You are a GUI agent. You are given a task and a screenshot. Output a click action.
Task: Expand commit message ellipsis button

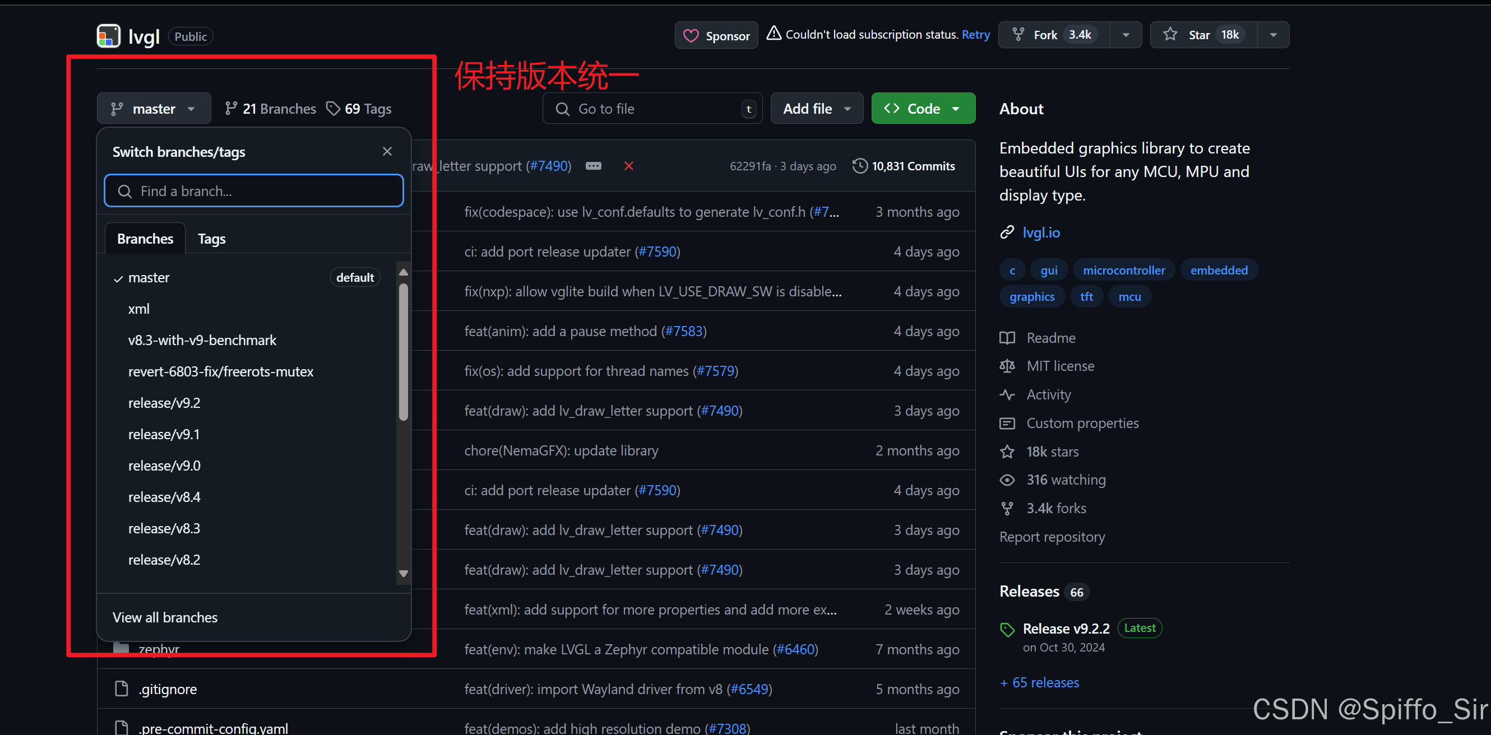pyautogui.click(x=593, y=166)
